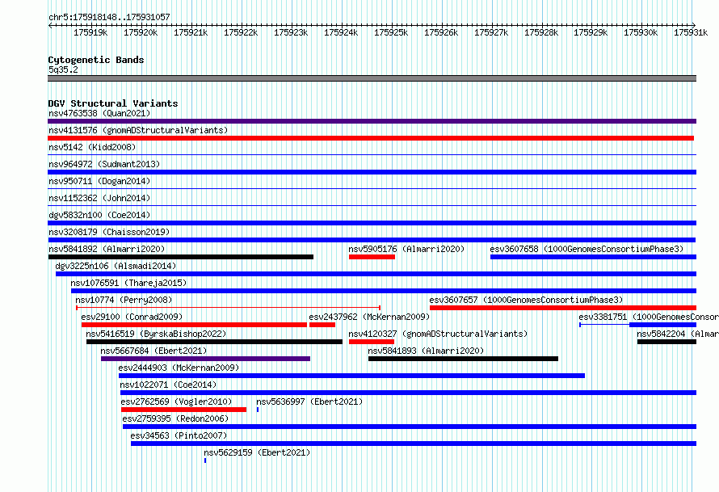719x492 pixels.
Task: Select the nsv5629159 (Ebert2021) label
Action: pos(257,452)
